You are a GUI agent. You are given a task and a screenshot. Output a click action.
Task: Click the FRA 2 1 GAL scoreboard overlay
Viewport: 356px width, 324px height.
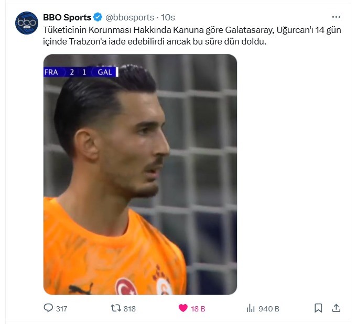[x=81, y=72]
